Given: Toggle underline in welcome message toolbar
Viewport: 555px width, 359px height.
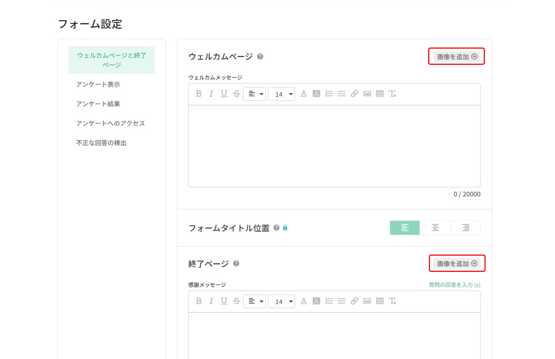Looking at the screenshot, I should tap(224, 94).
